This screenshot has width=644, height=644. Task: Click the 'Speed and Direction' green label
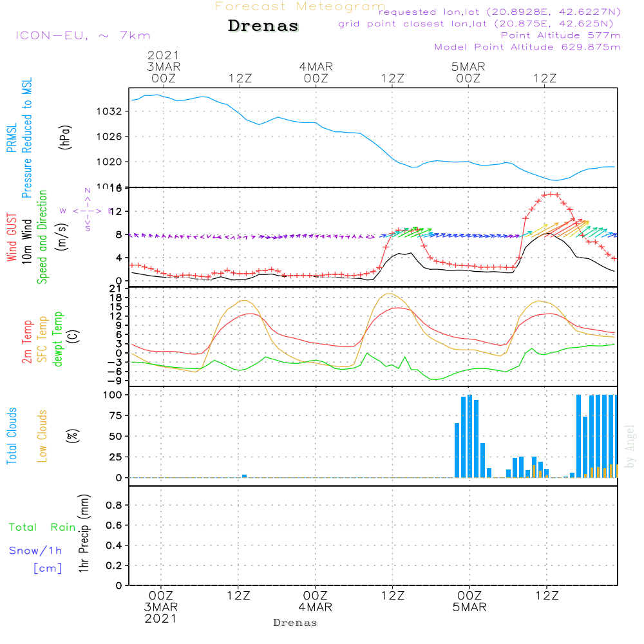[42, 237]
